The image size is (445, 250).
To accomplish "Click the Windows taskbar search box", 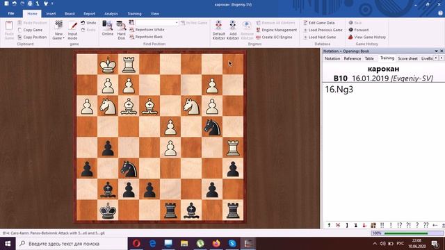I will 72,244.
